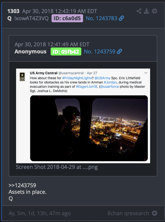Open post 1303 via the arrow icon

click(155, 11)
